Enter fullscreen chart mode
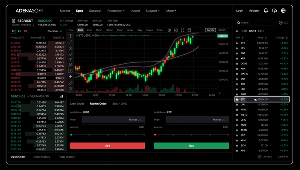The image size is (300, 170). [183, 30]
